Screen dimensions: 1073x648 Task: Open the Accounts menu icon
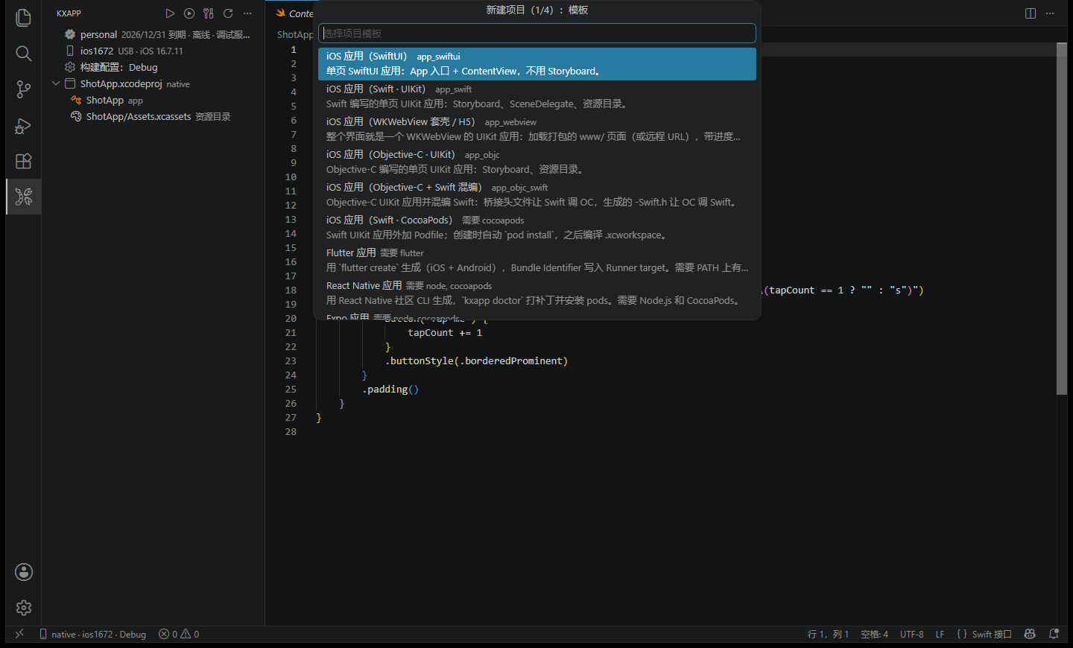[24, 572]
